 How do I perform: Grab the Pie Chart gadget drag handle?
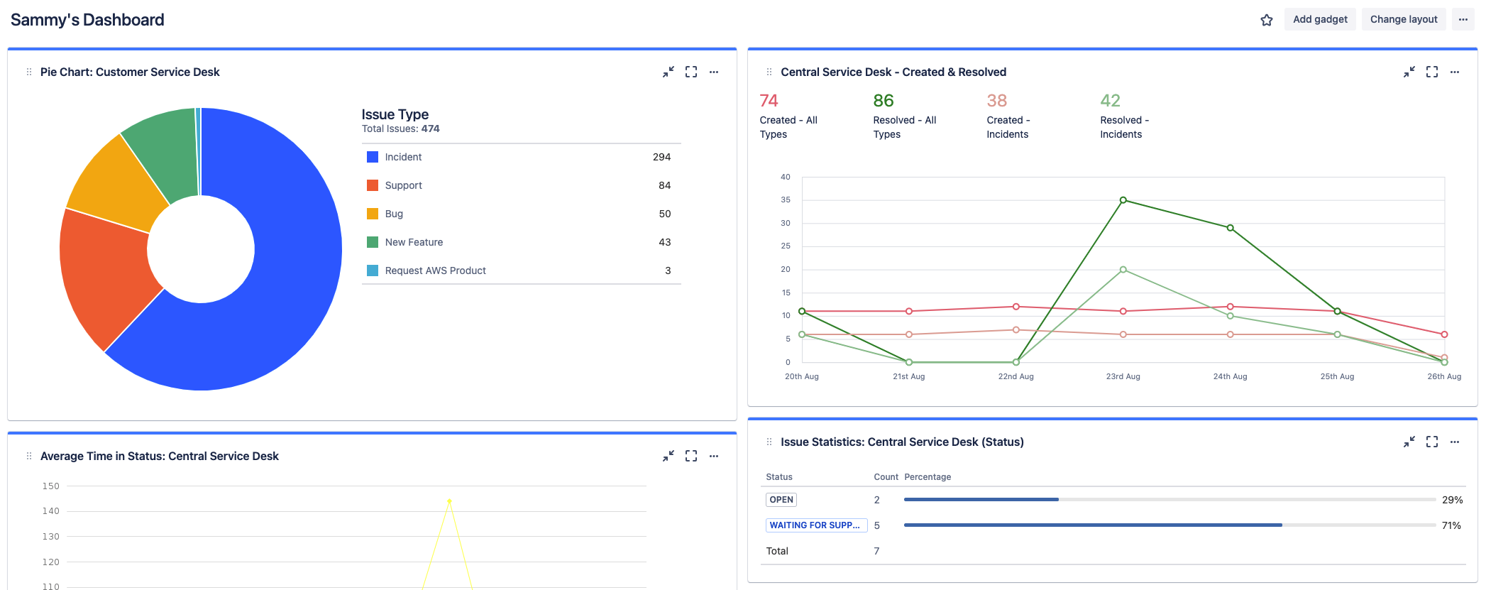coord(29,72)
